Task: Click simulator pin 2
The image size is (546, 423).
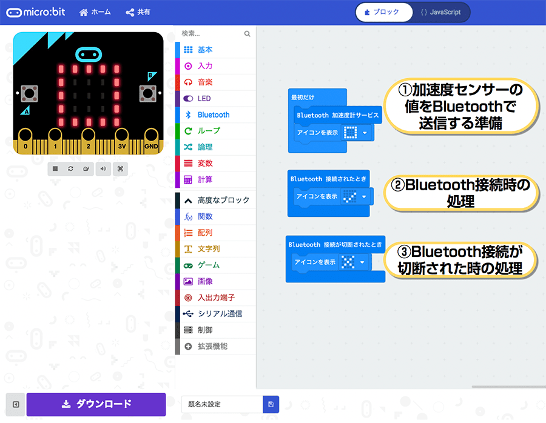Action: (x=89, y=141)
